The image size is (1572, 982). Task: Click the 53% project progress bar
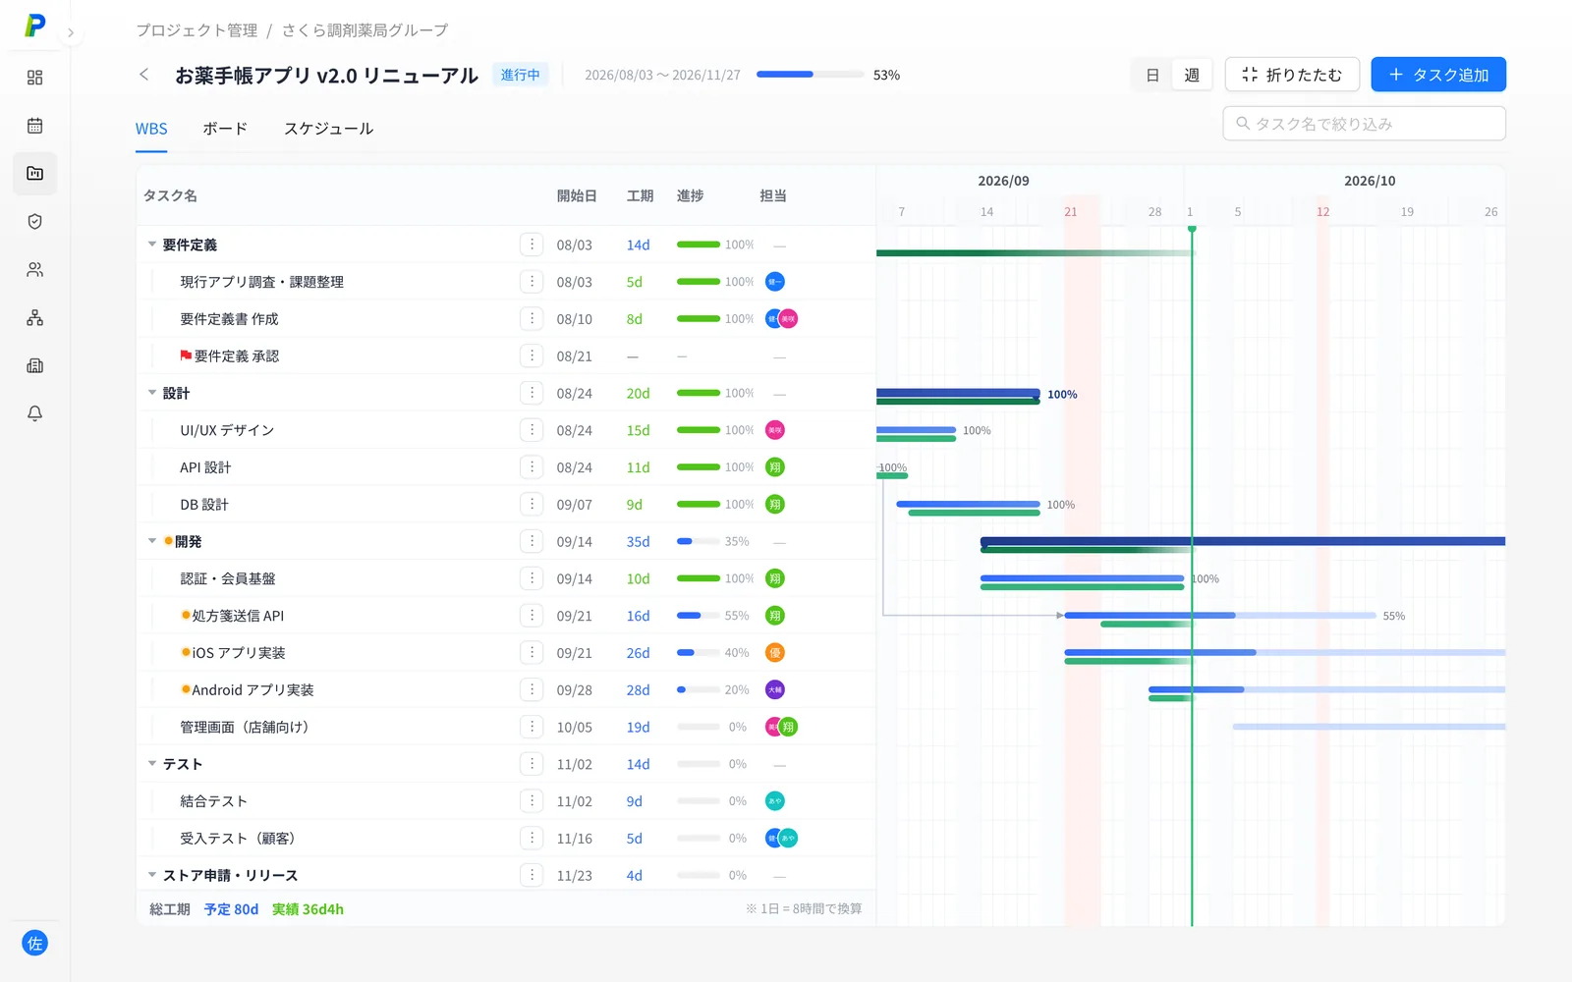point(810,75)
